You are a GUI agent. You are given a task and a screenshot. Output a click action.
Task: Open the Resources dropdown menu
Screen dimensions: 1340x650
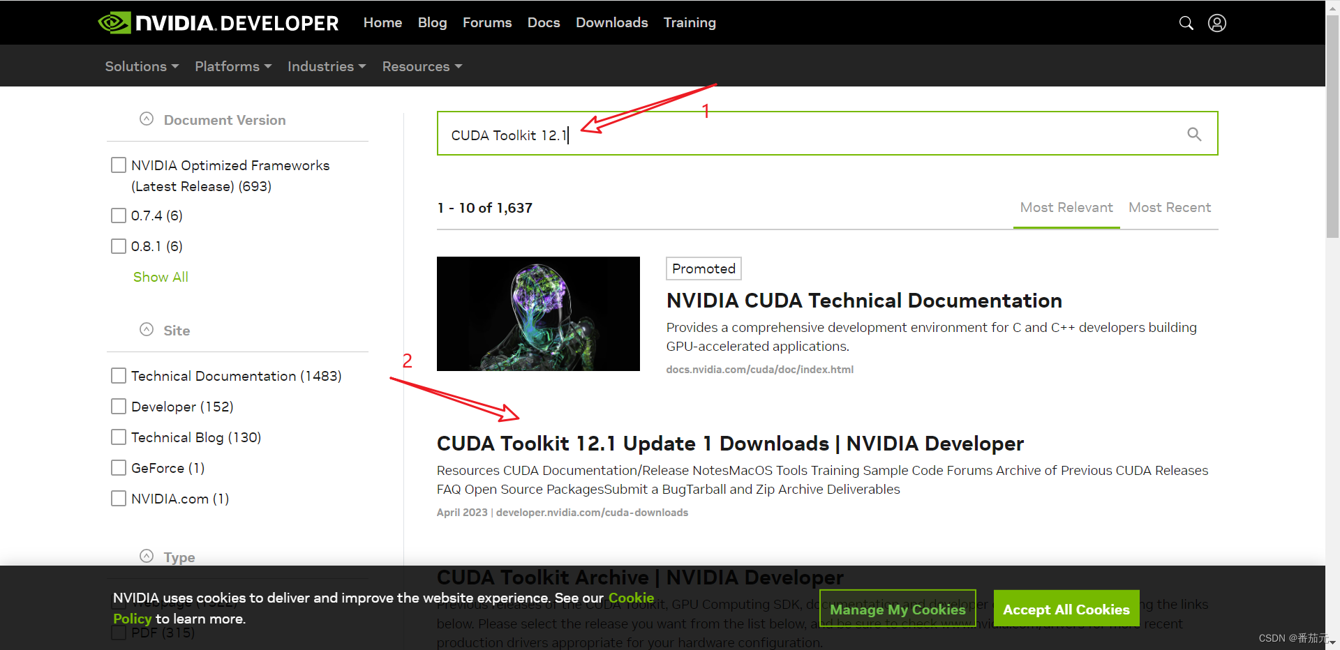(x=422, y=66)
